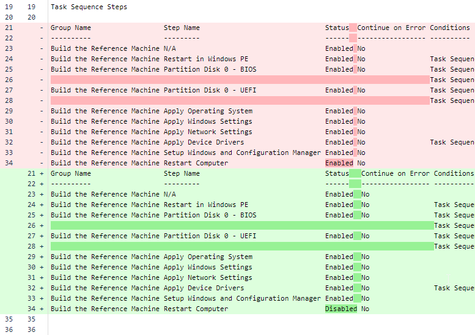Click the plus marker on added line 21
This screenshot has height=335, width=475.
click(x=42, y=173)
